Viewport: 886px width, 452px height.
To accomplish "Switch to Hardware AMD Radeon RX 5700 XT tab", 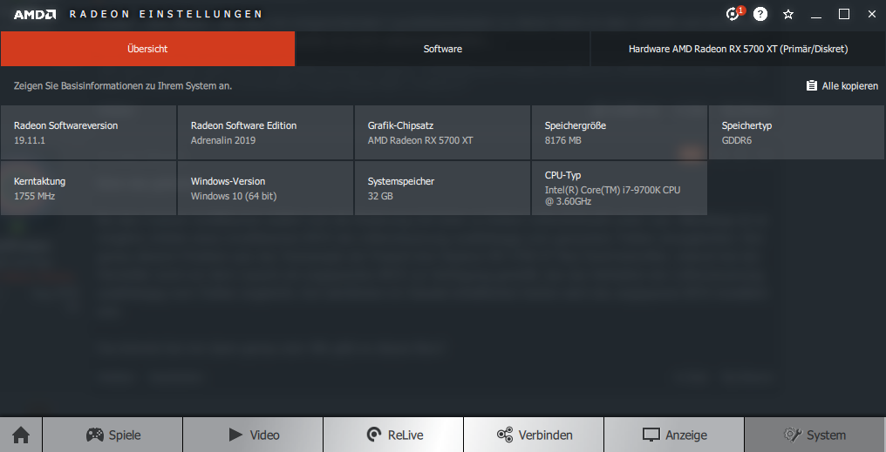I will [738, 49].
